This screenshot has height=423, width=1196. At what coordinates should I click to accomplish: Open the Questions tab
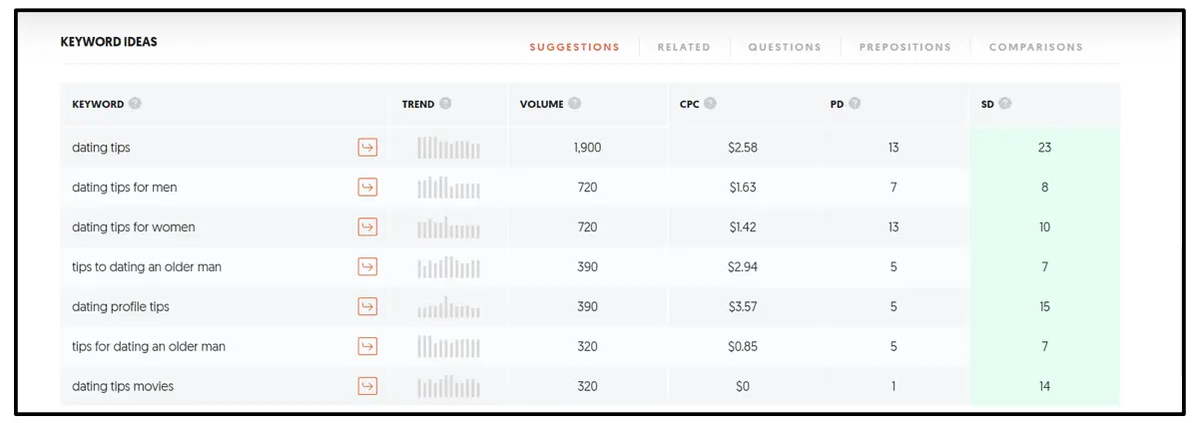pyautogui.click(x=785, y=47)
